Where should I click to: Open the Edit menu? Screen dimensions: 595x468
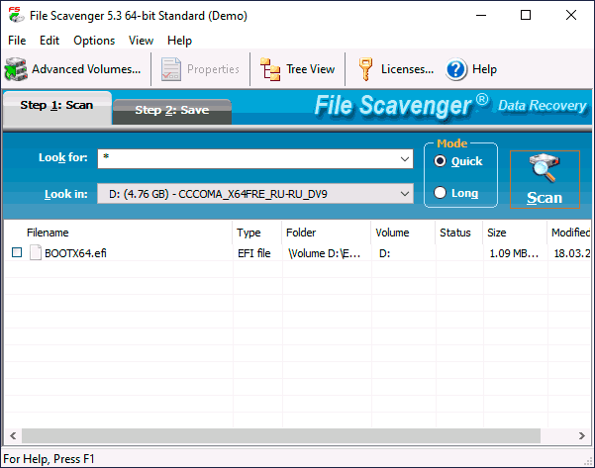click(x=50, y=41)
